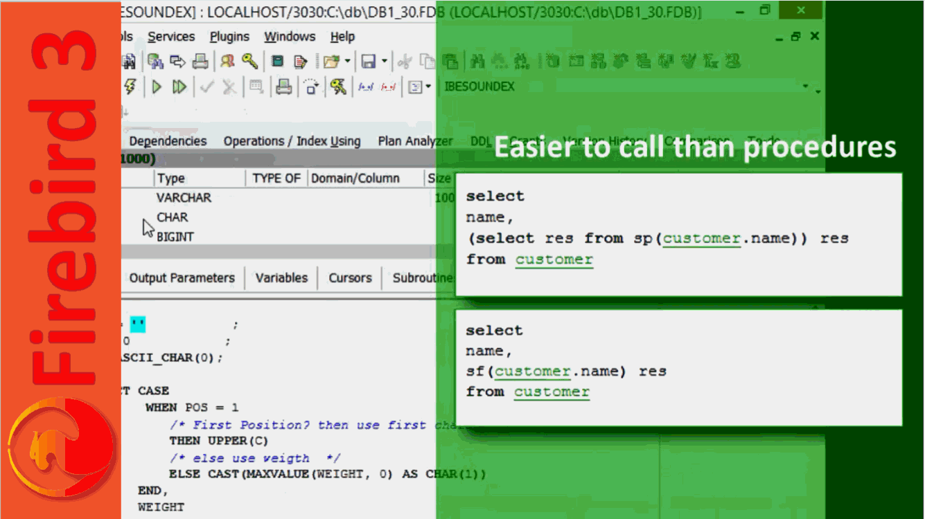This screenshot has height=519, width=925.
Task: Click the copy pages icon
Action: coord(428,62)
